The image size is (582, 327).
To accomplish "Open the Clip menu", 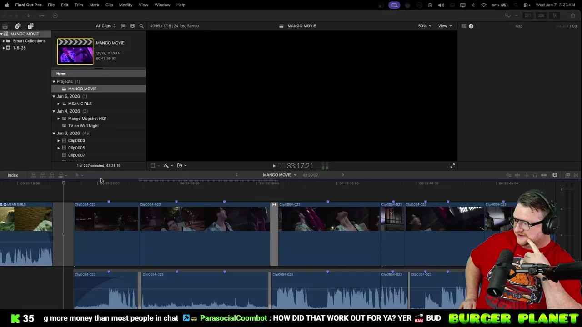I will (x=109, y=5).
